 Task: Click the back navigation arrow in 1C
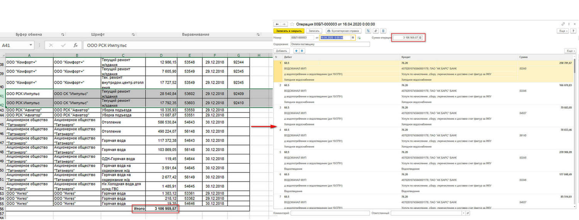pos(277,24)
